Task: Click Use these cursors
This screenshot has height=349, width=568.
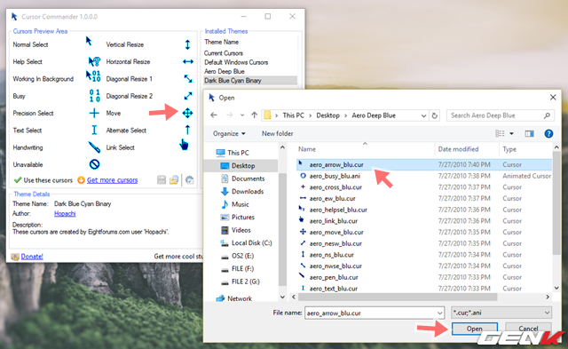Action: pos(43,180)
